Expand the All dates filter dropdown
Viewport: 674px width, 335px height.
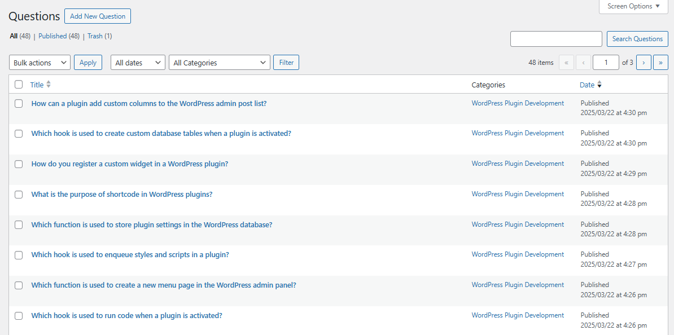click(138, 63)
